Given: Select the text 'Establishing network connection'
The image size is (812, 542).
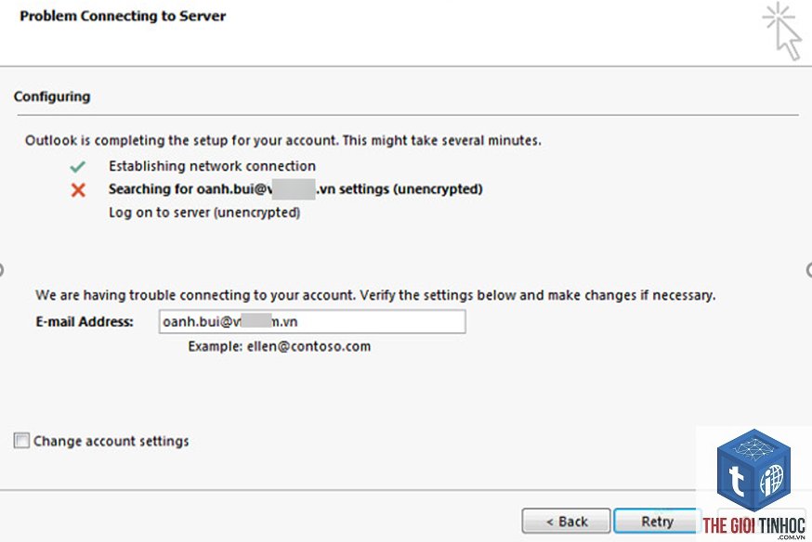Looking at the screenshot, I should pos(213,166).
